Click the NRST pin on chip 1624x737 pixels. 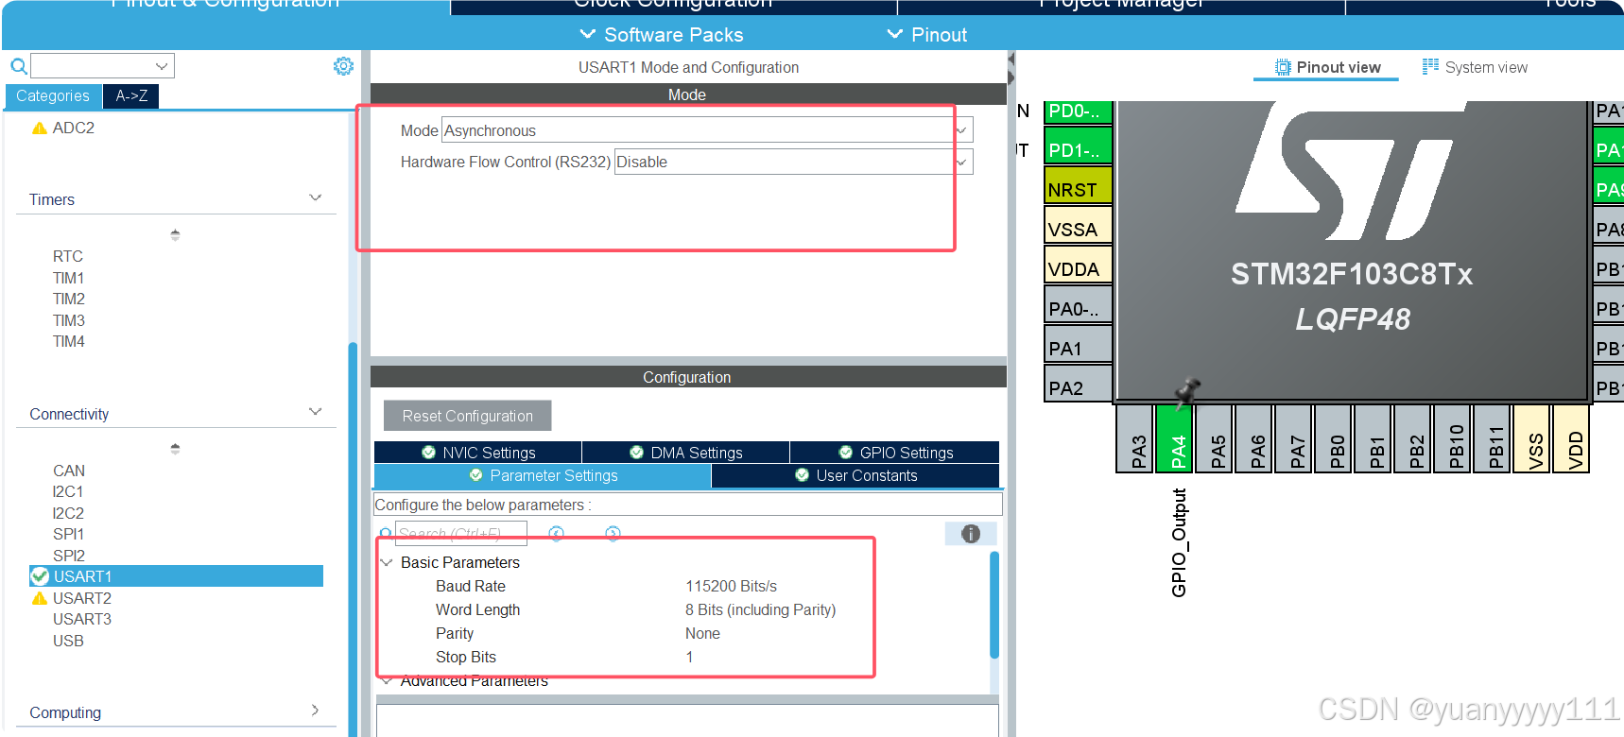click(1078, 187)
